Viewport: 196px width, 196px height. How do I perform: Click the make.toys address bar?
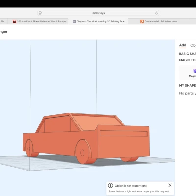coord(98,13)
